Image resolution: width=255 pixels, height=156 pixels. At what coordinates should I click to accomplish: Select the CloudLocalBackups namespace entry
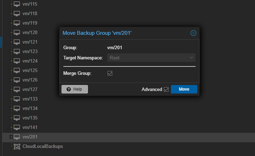point(43,146)
